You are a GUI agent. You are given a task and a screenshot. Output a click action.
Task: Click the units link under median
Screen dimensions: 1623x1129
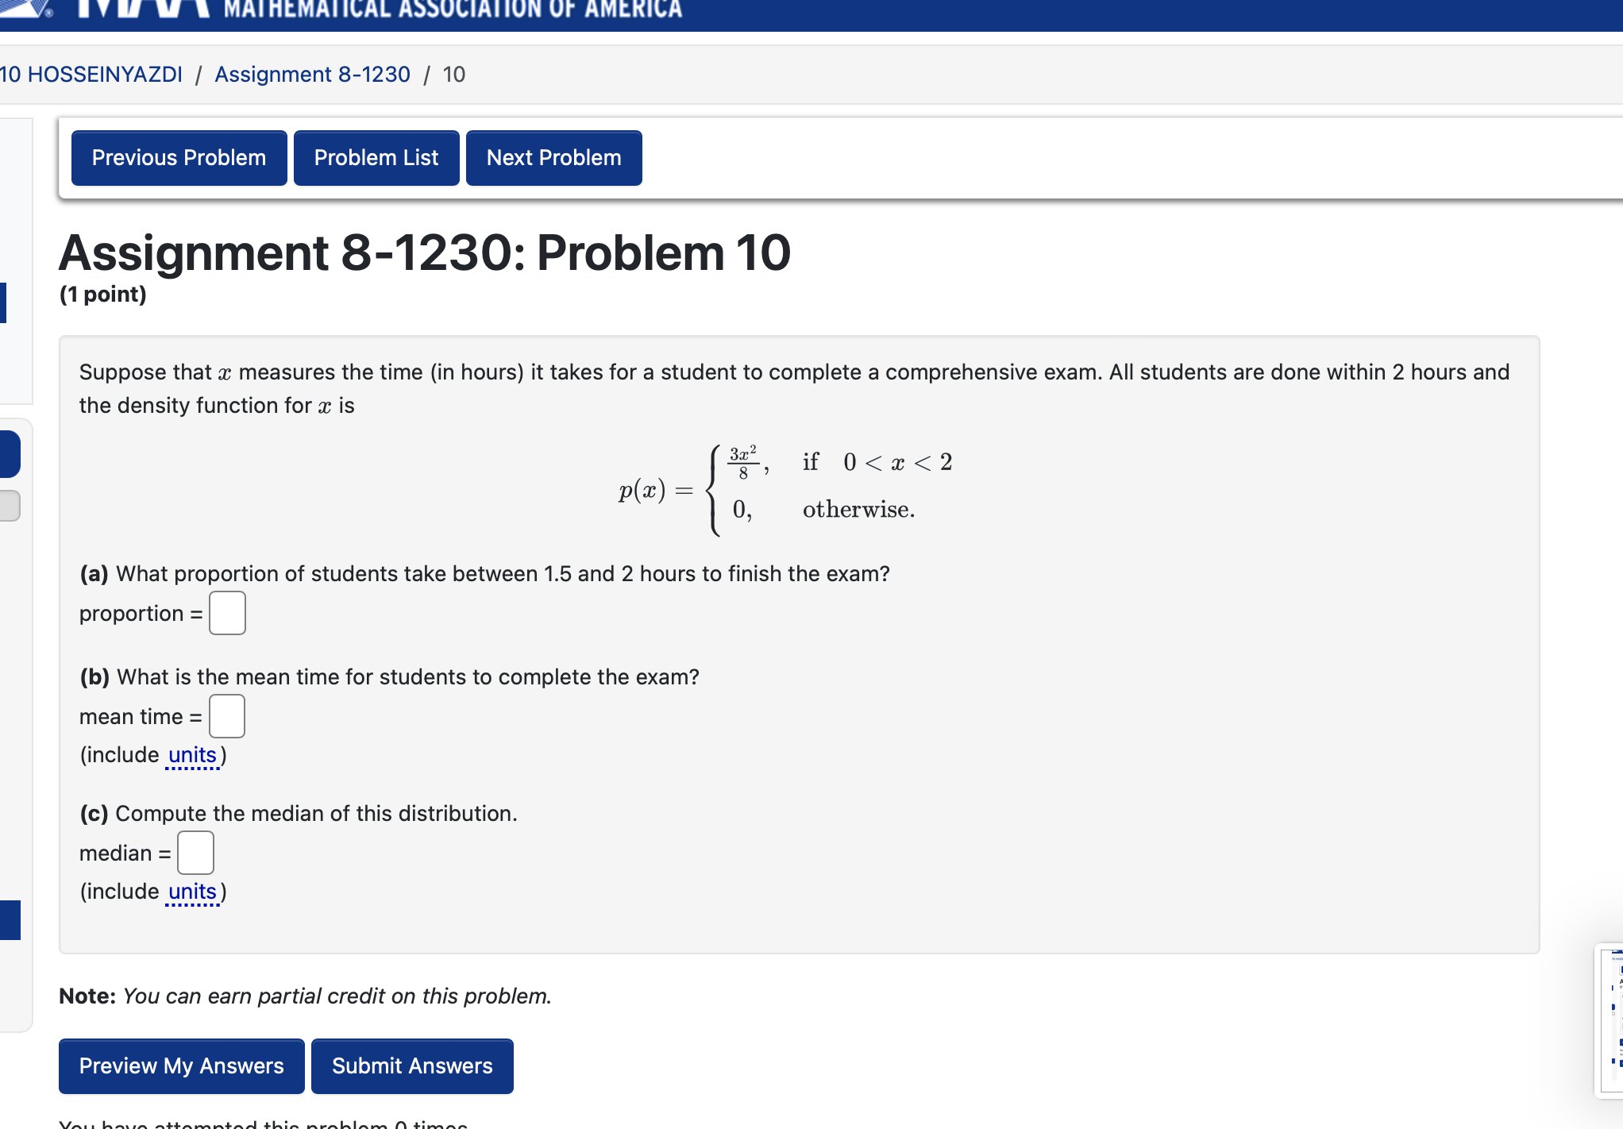[192, 891]
